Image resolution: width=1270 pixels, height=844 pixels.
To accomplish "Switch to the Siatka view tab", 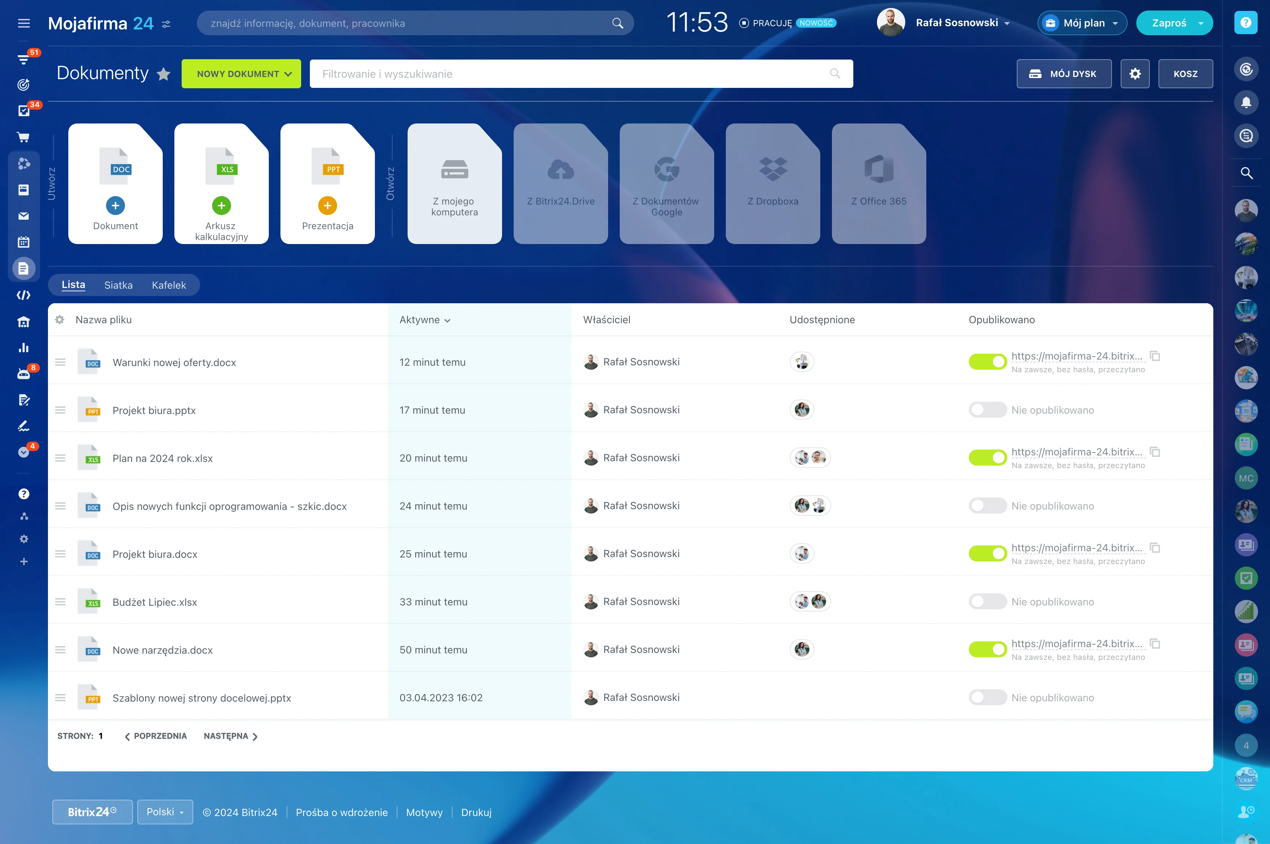I will [118, 285].
